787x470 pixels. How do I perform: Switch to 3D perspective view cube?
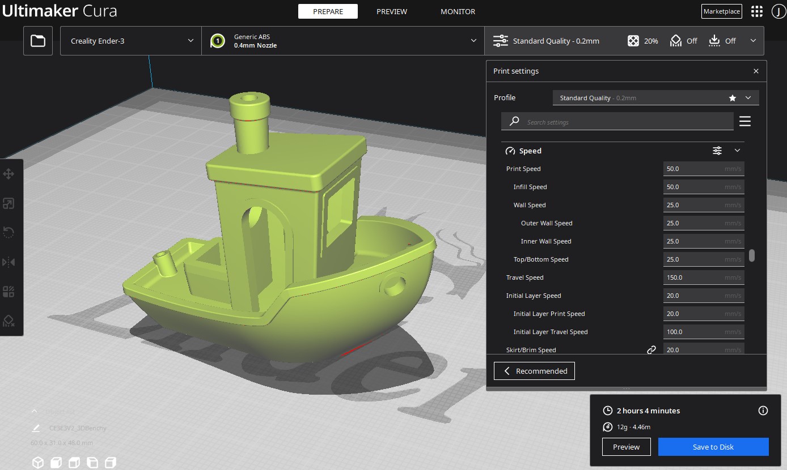click(38, 463)
